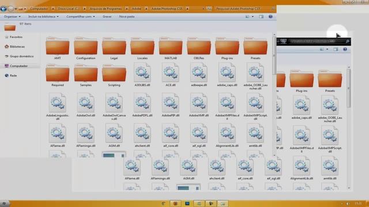Viewport: 369px width, 207px height.
Task: Select ahclient.dll in the front window
Action: point(142,136)
